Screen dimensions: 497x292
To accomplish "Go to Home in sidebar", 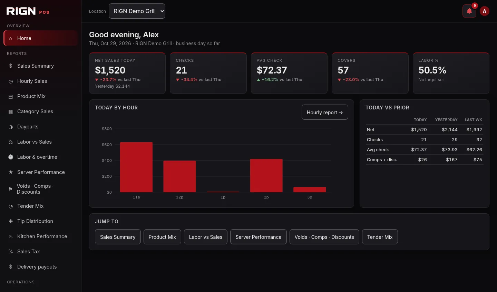I will 41,38.
